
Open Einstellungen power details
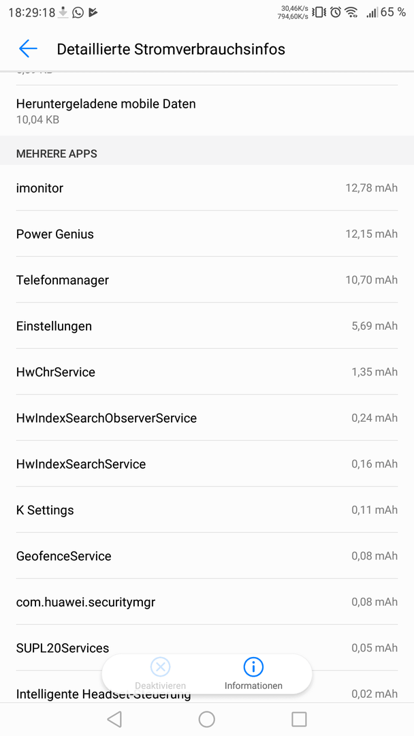click(x=207, y=326)
